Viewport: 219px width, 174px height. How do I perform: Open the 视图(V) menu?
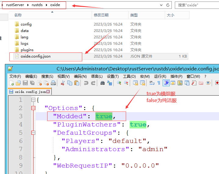[x=64, y=76]
